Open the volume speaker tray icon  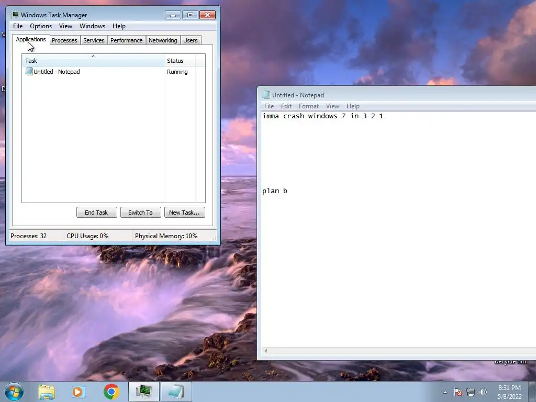[x=483, y=392]
